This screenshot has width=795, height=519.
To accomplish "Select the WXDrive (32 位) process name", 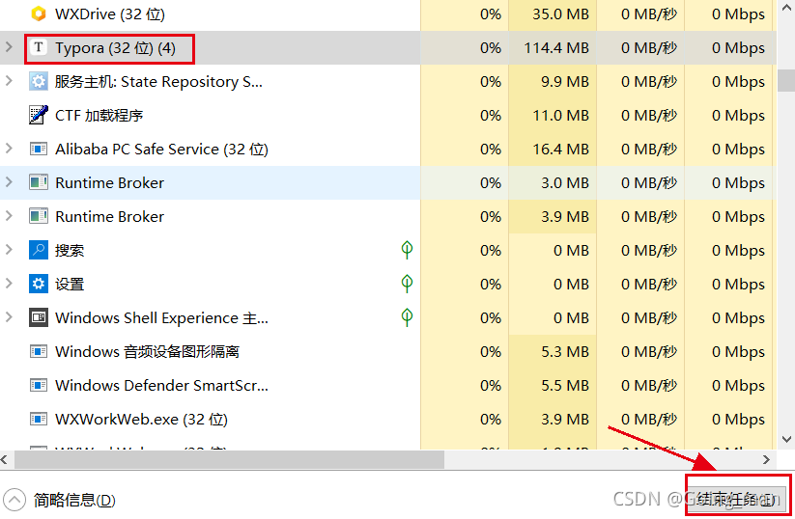I will point(110,14).
